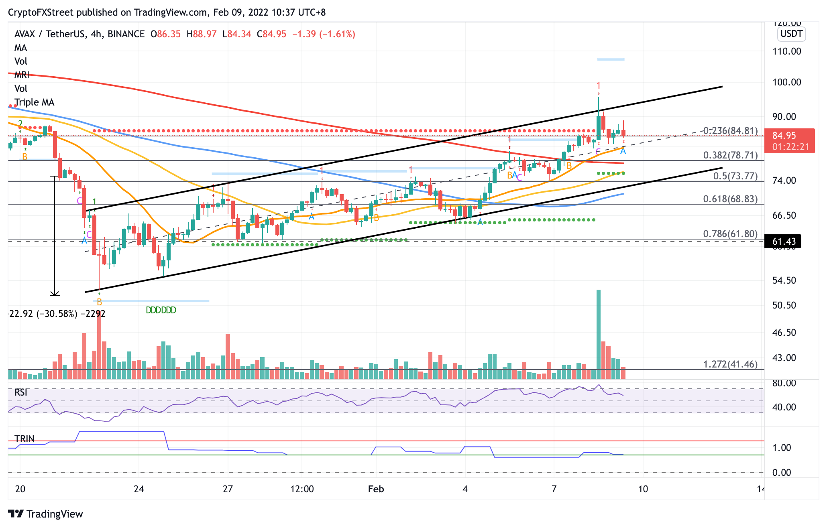Viewport: 827px width, 528px height.
Task: Click the 12:00 label on time axis
Action: [x=302, y=489]
